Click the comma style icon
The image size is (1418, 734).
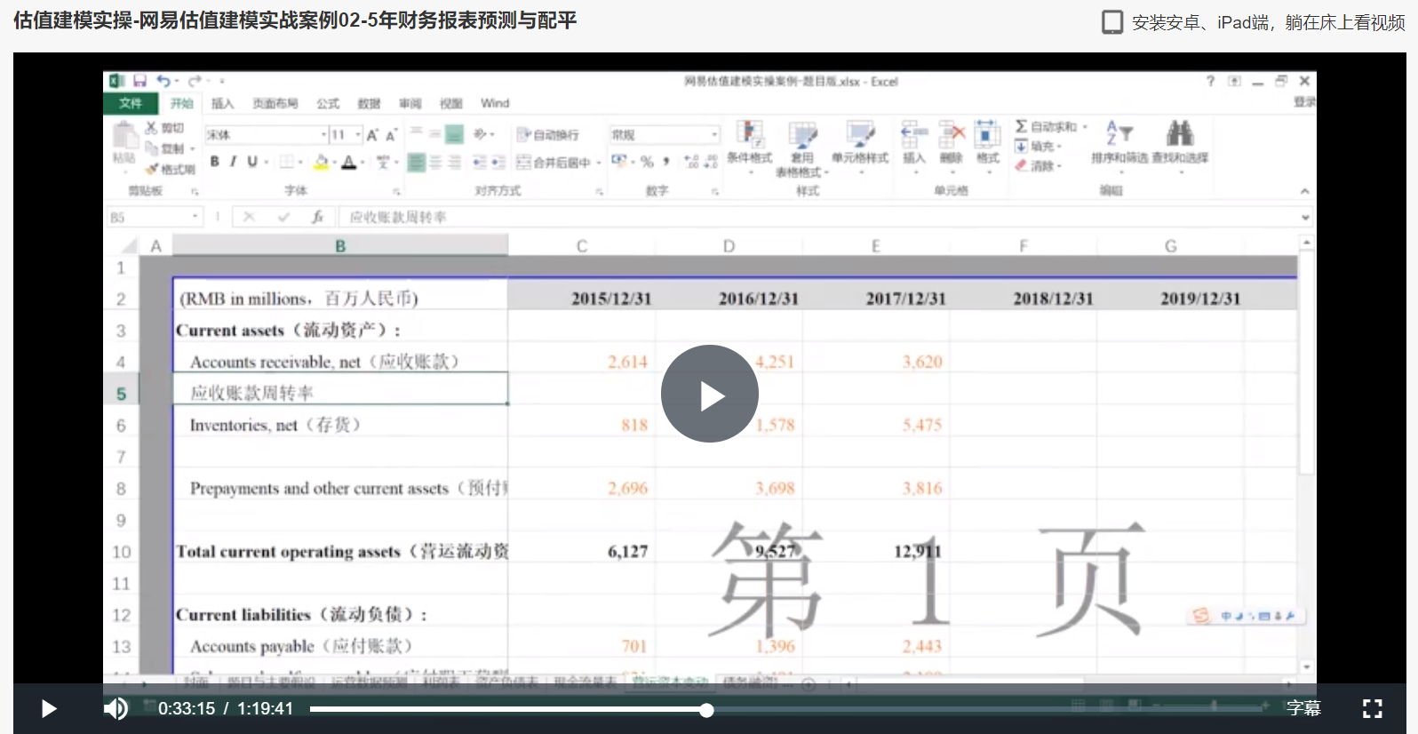pos(665,162)
